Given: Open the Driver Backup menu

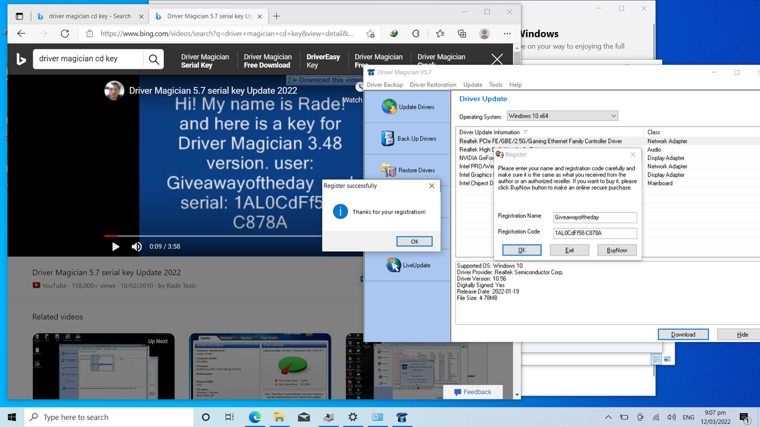Looking at the screenshot, I should pos(385,85).
